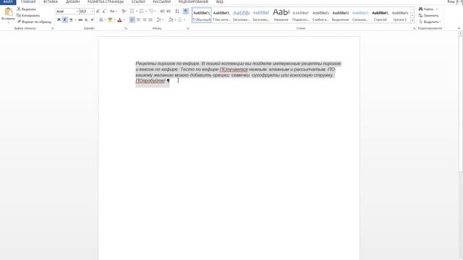Click the paragraph shading paint bucket
The height and width of the screenshot is (260, 463).
(171, 19)
